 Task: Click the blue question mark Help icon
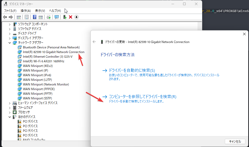pos(35,17)
